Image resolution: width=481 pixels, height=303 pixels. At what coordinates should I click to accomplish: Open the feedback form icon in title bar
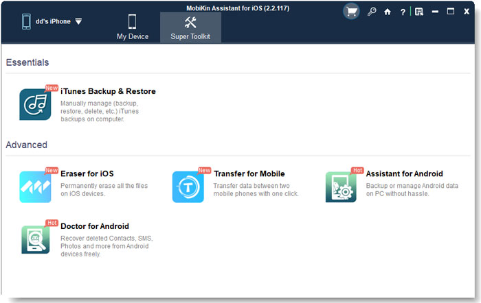tap(418, 12)
